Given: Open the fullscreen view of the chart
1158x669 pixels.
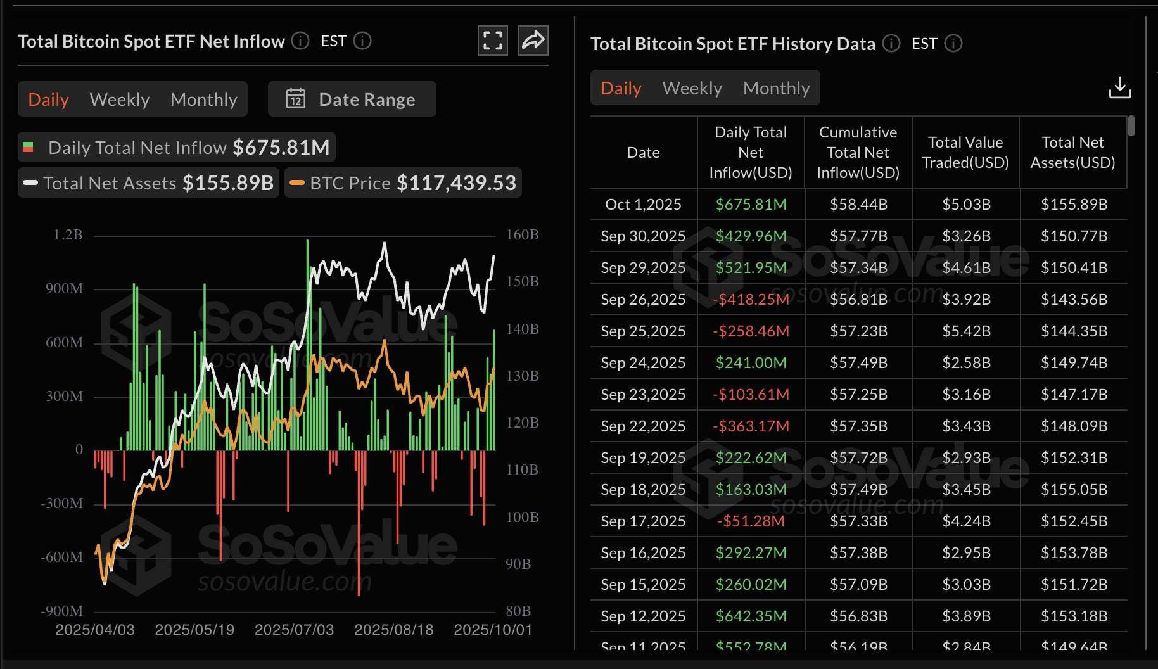Looking at the screenshot, I should coord(492,40).
